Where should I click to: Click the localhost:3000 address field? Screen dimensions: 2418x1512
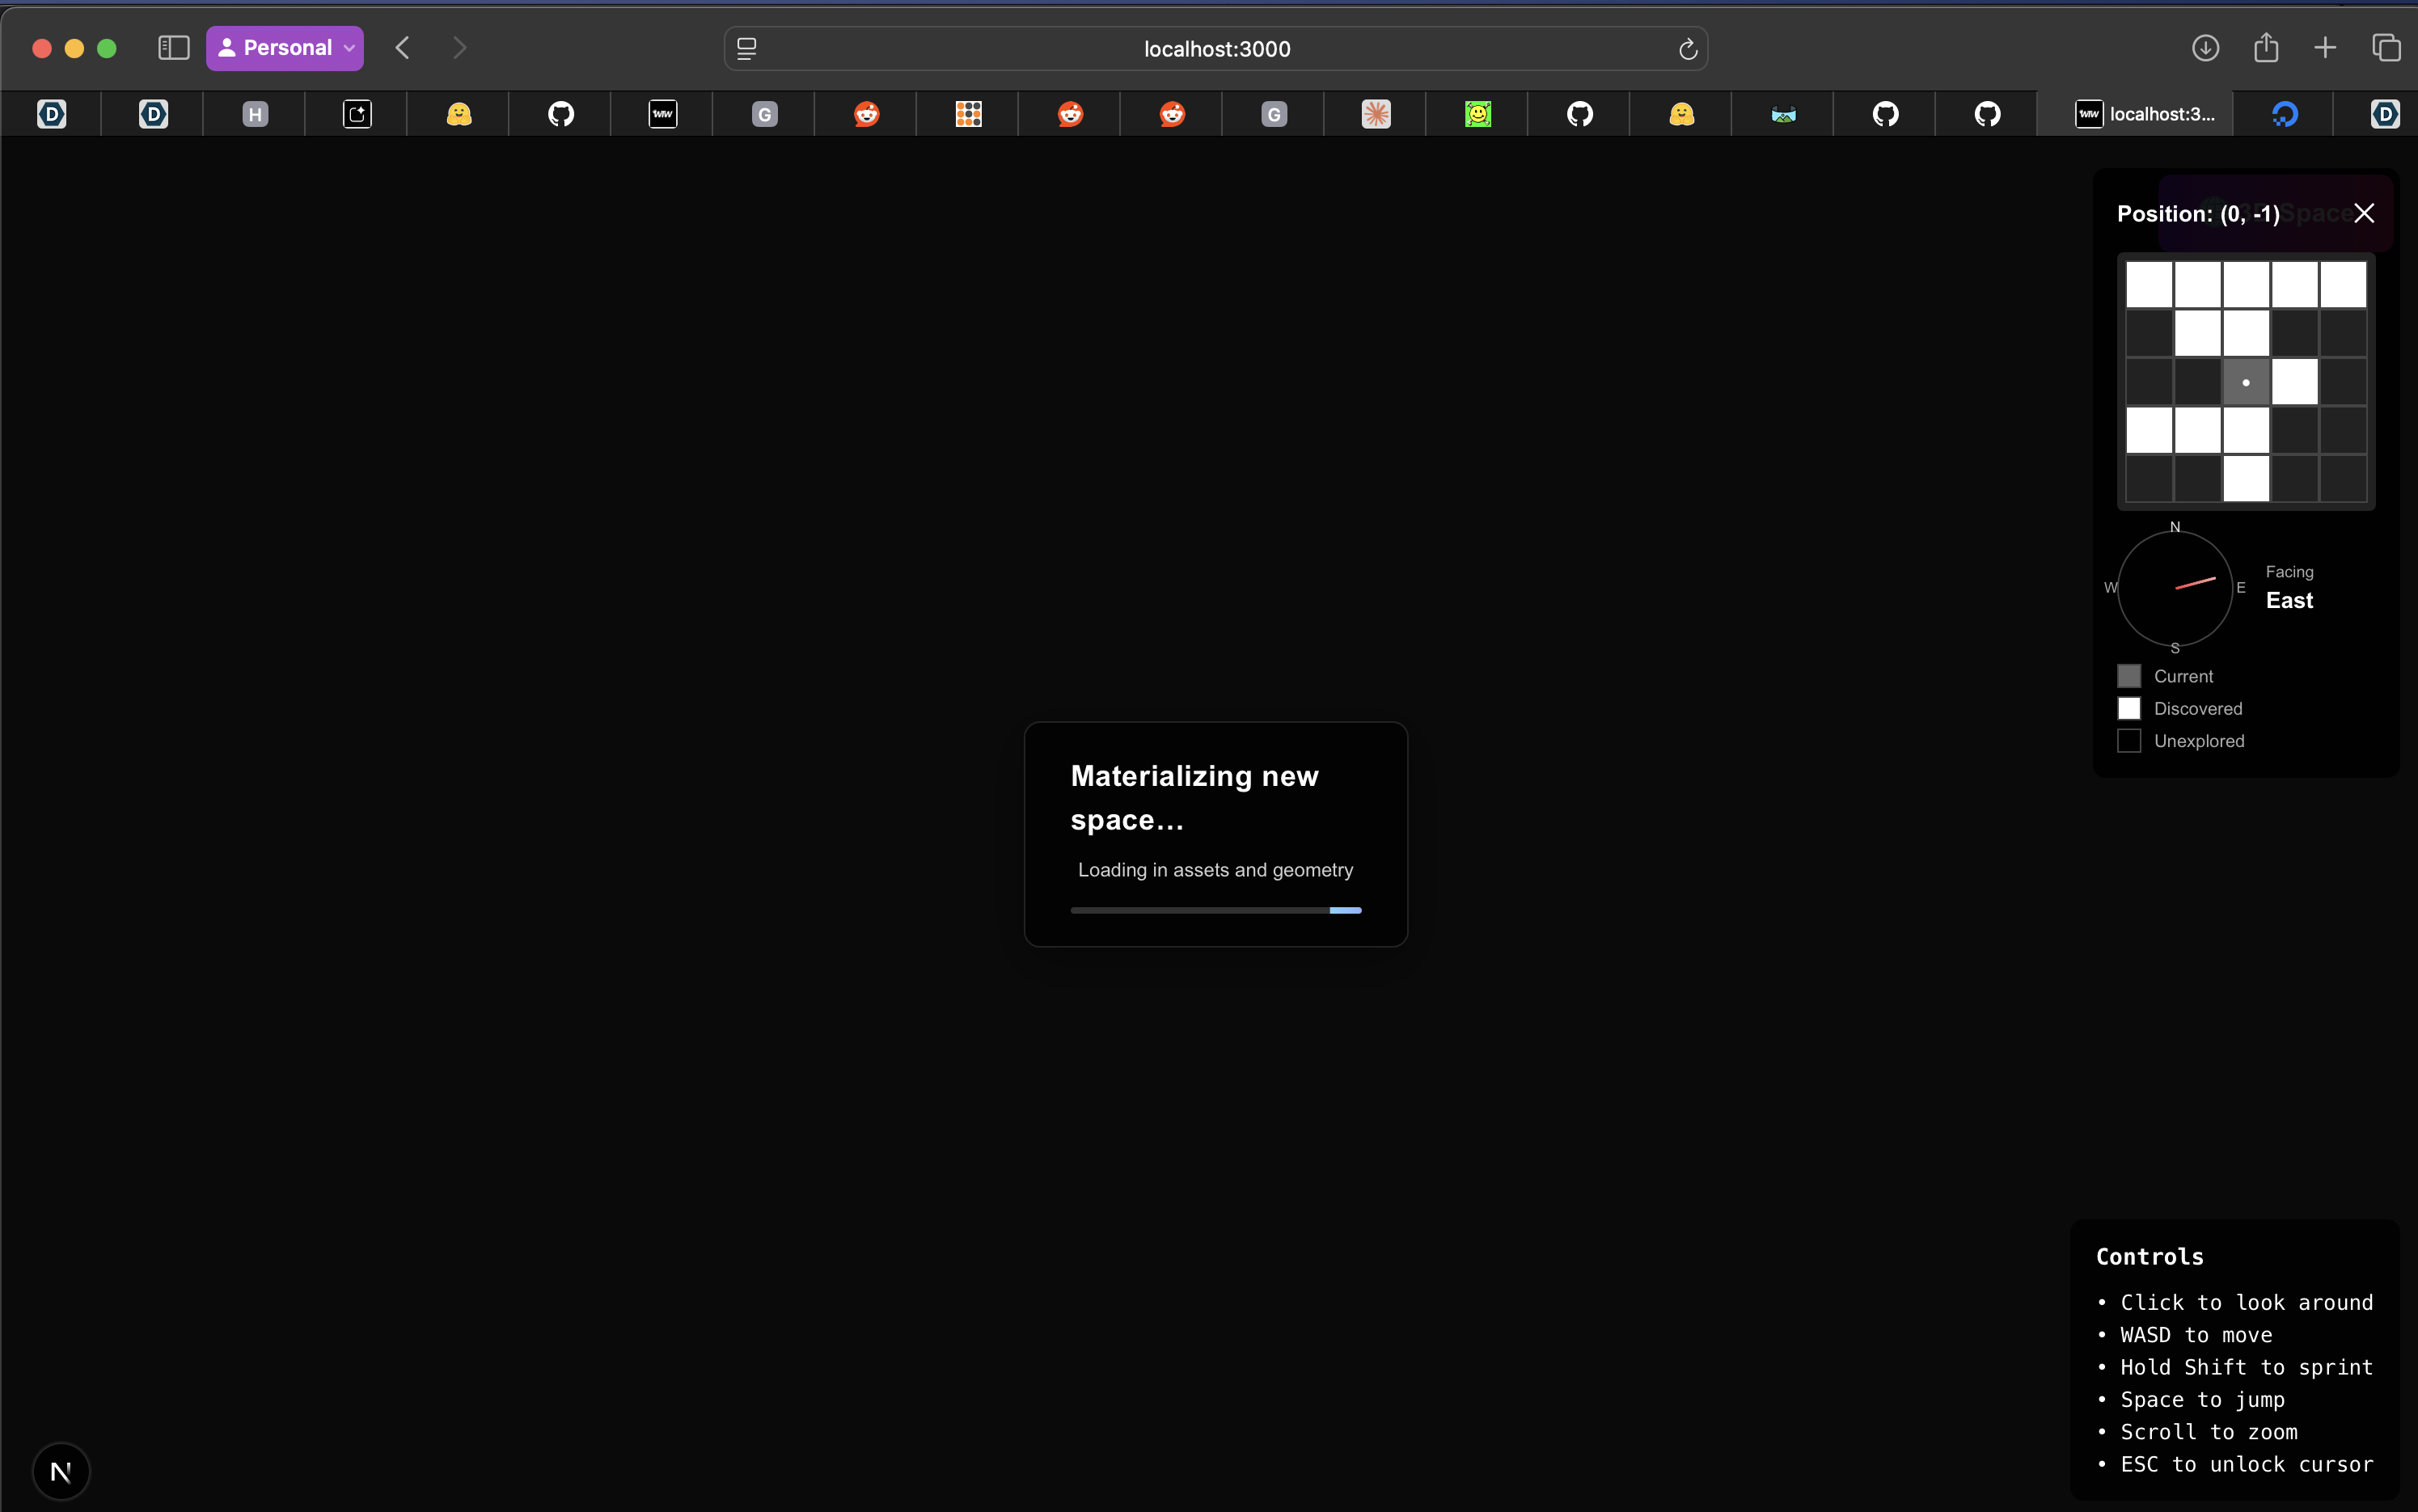coord(1216,49)
